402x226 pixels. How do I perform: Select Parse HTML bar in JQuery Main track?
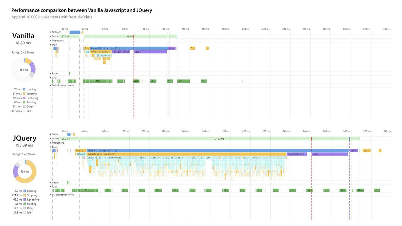pyautogui.click(x=218, y=150)
